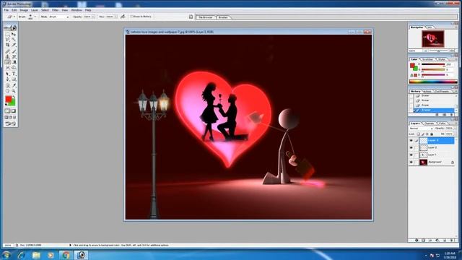
Task: Select the Brush tool in toolbox
Action: (14, 51)
